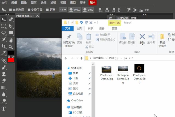Export image with PNG button
Viewport: 175px width, 117px height.
click(74, 10)
